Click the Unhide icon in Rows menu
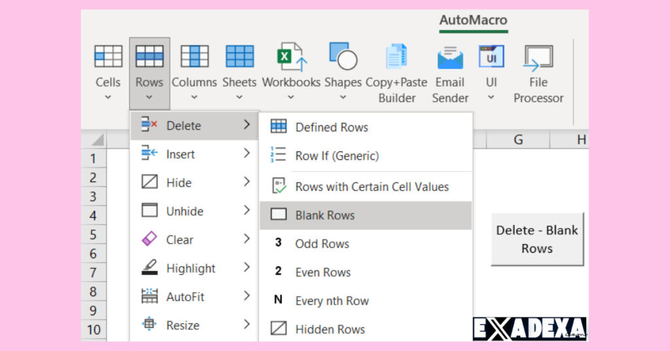Screen dimensions: 670x351 (149, 210)
